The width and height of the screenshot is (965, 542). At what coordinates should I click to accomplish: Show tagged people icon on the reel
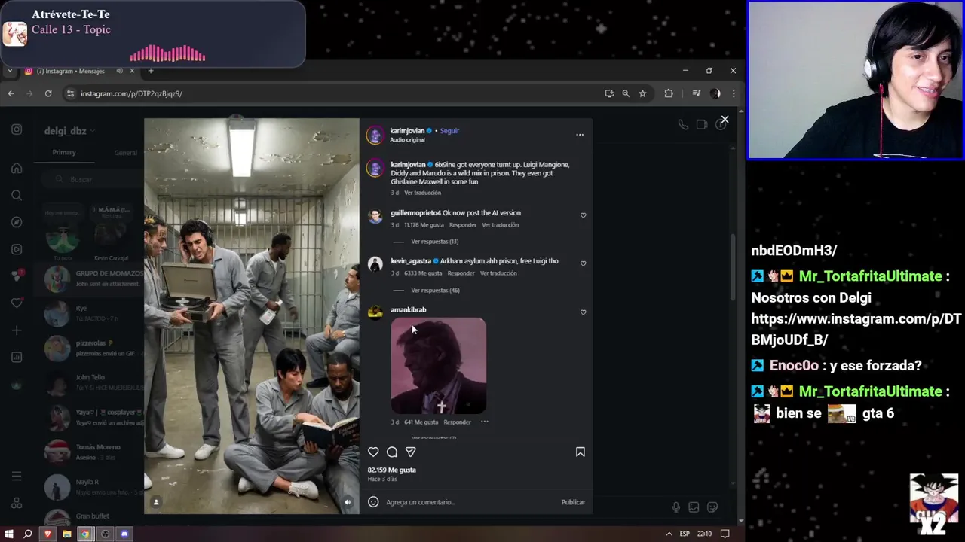tap(156, 502)
